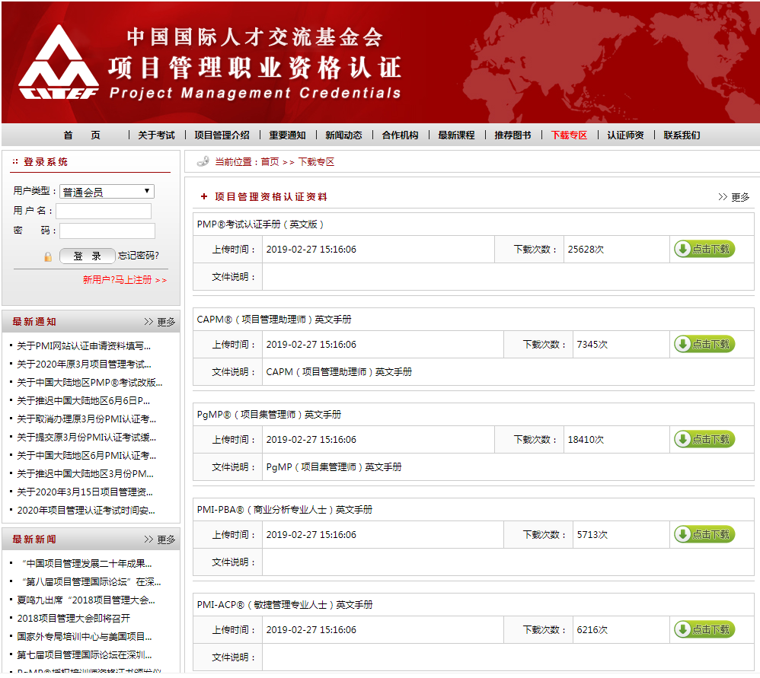
Task: Download the PMI-ACP® 英文手册 file
Action: (704, 629)
